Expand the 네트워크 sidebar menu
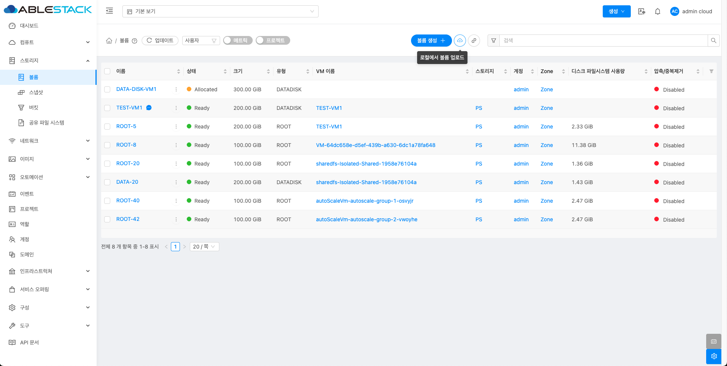This screenshot has width=727, height=366. coord(48,141)
